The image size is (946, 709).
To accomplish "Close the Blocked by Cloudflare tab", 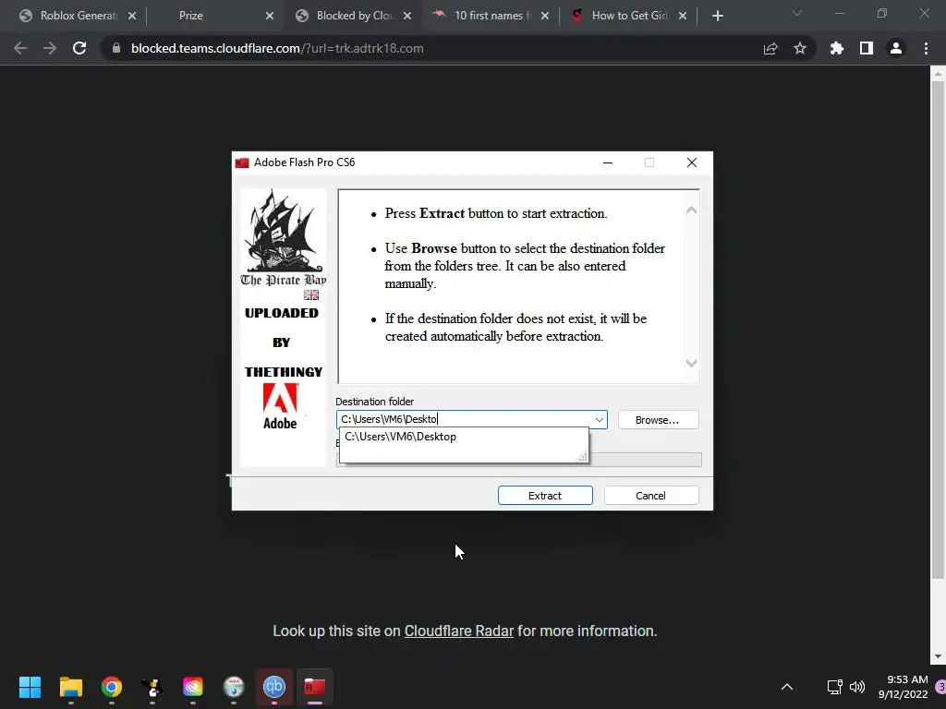I will pos(407,16).
